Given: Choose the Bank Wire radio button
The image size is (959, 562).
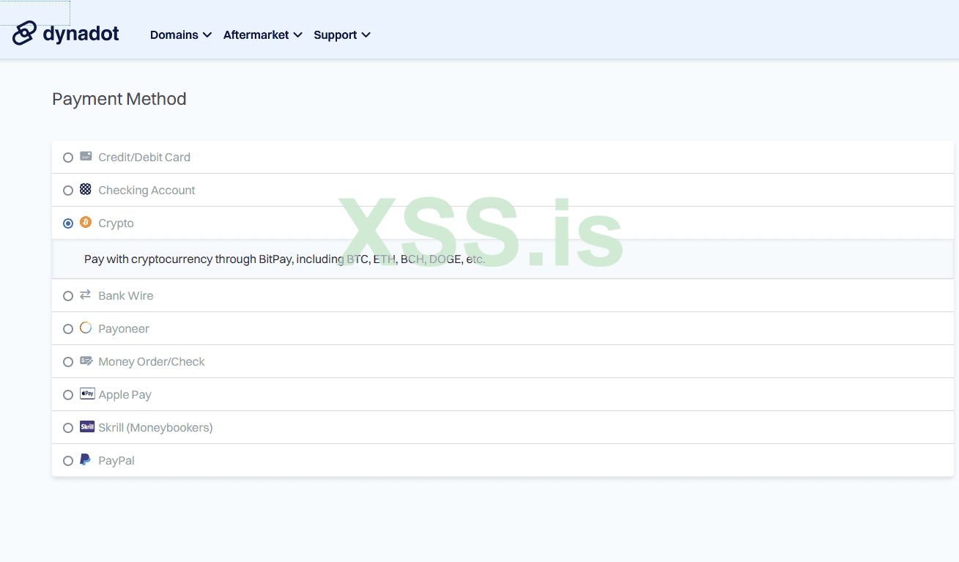Looking at the screenshot, I should click(68, 296).
